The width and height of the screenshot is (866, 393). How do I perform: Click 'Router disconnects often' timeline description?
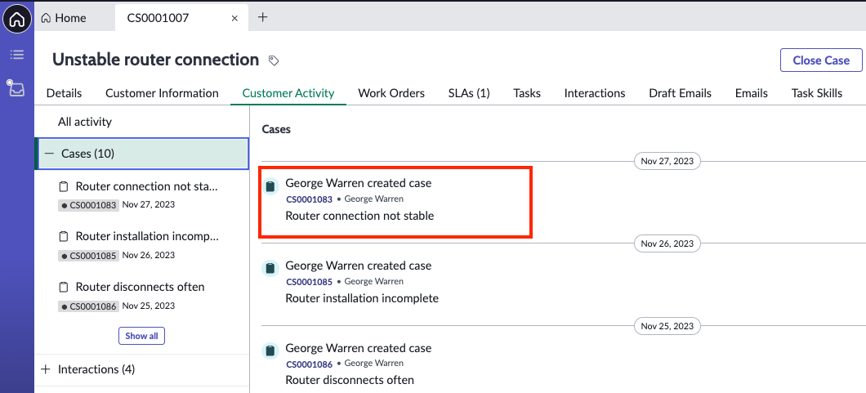pos(350,380)
